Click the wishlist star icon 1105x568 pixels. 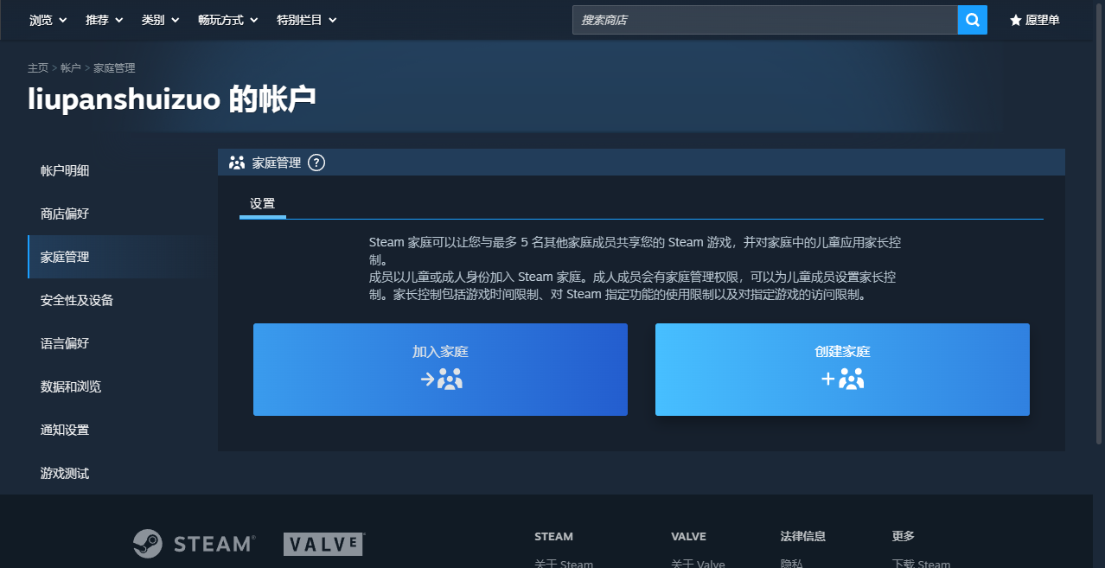(1016, 20)
